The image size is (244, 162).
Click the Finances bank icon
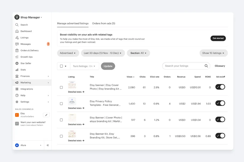[x=17, y=76]
